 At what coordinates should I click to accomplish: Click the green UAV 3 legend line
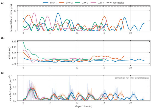pyautogui.click(x=77, y=3)
